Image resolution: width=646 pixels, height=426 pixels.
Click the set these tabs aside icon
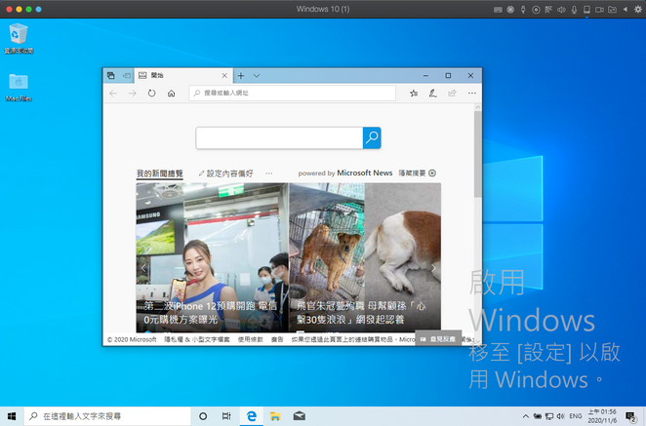[127, 75]
